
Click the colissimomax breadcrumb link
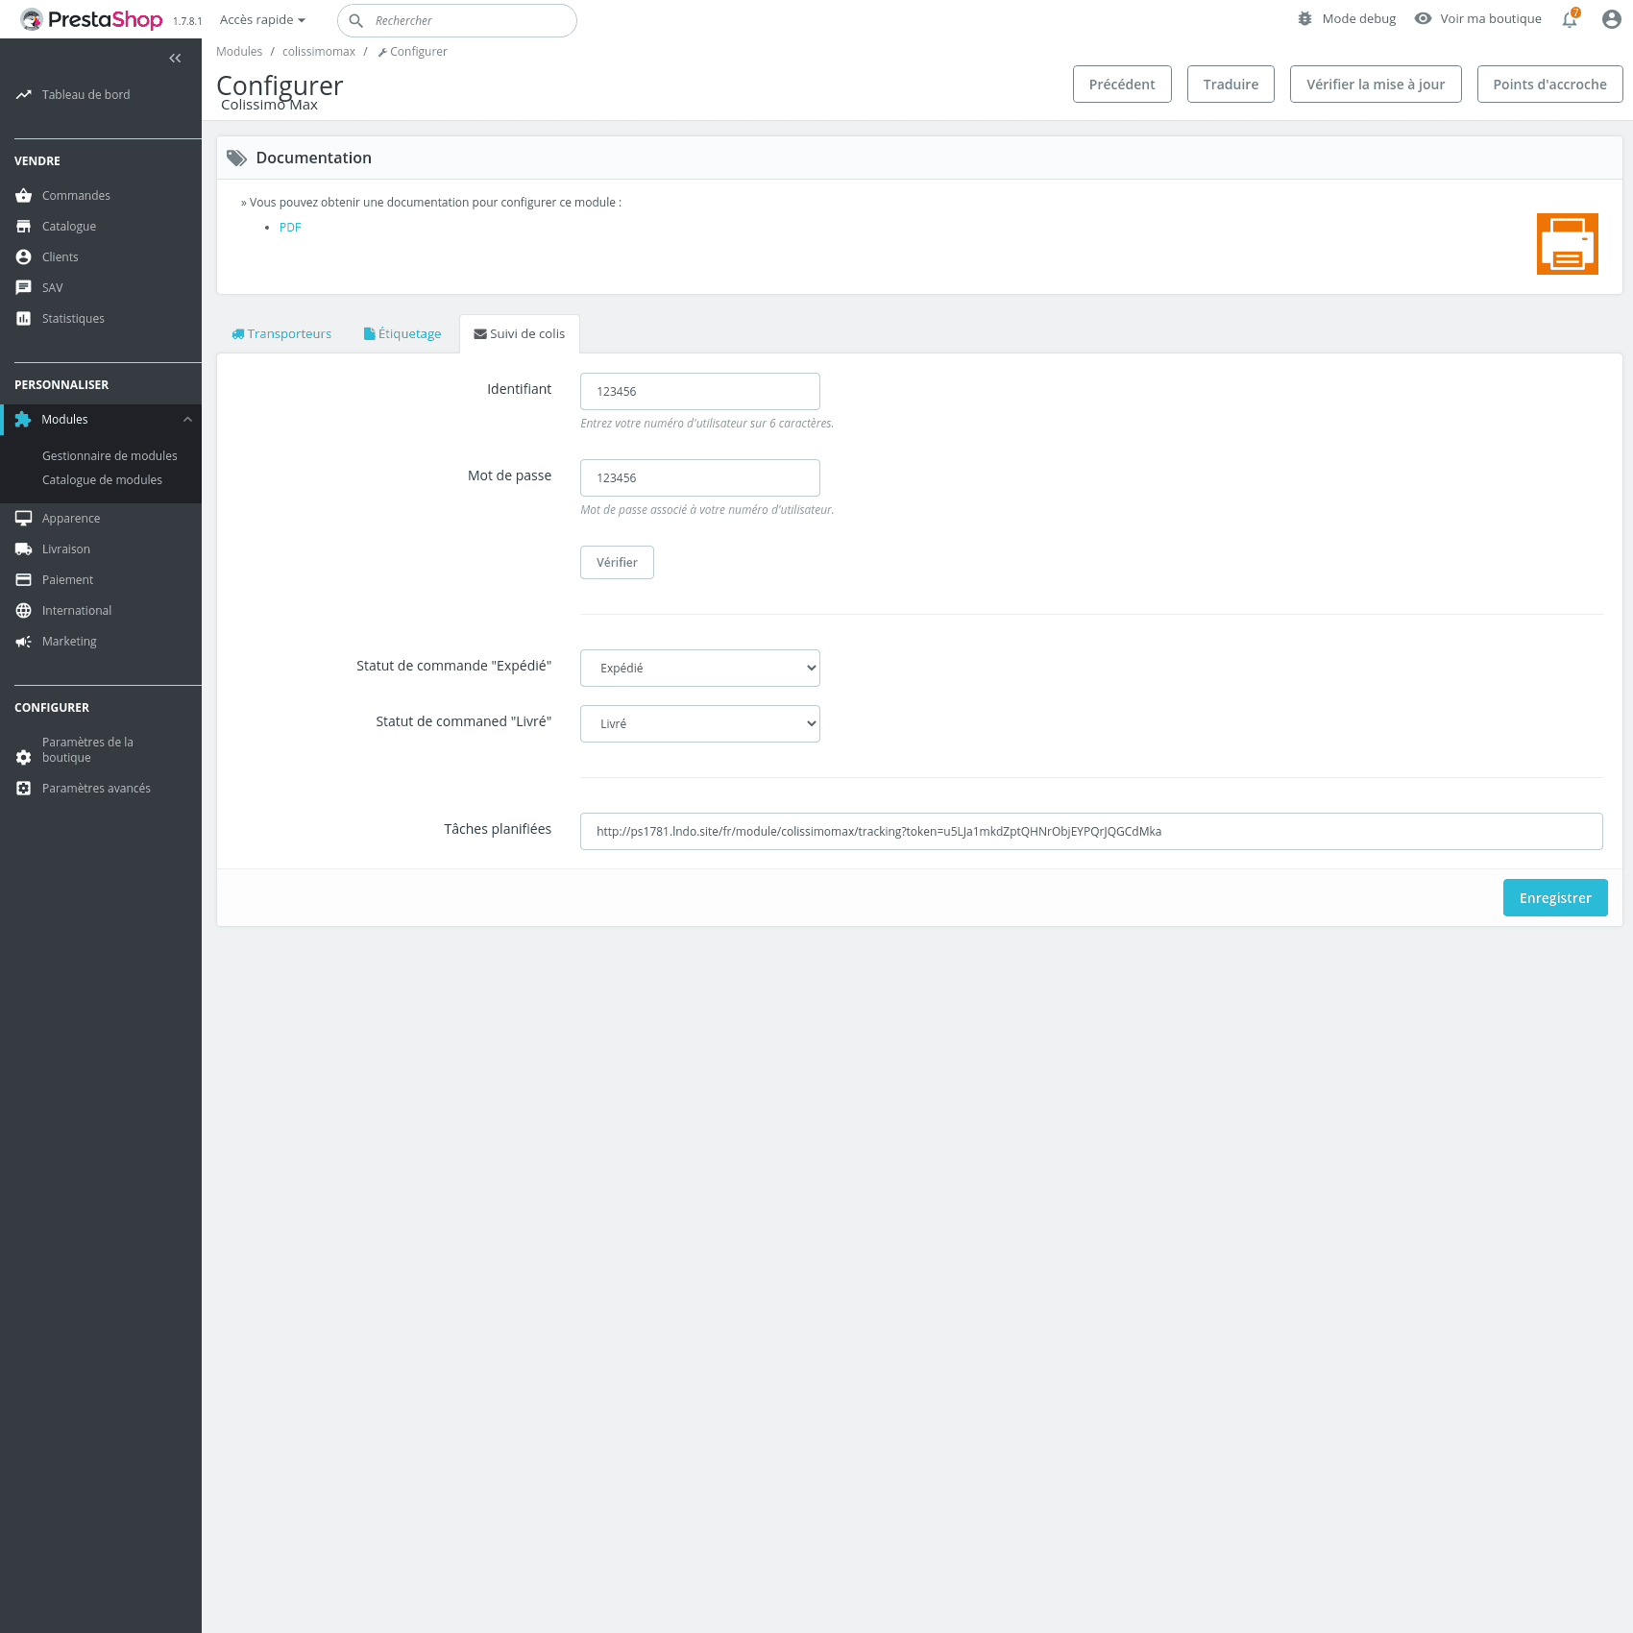point(319,51)
